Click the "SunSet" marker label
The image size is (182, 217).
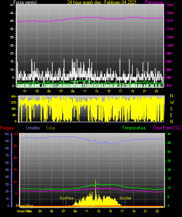coord(125,198)
